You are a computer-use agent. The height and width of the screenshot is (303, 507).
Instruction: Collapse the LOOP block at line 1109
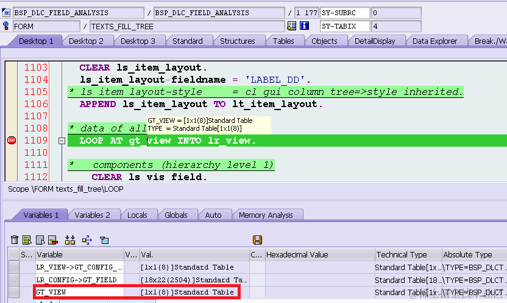tap(62, 141)
